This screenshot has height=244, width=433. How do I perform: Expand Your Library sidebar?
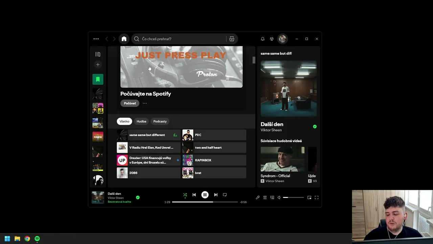tap(98, 54)
